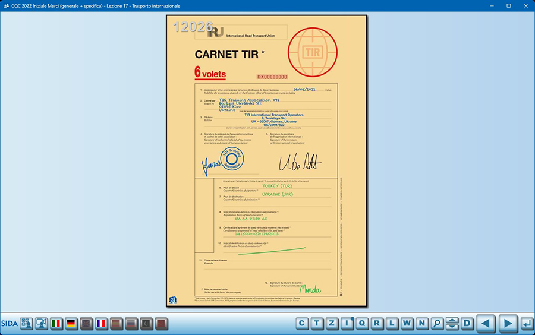The image size is (535, 335).
Task: Click the D toolbar button
Action: coord(467,324)
